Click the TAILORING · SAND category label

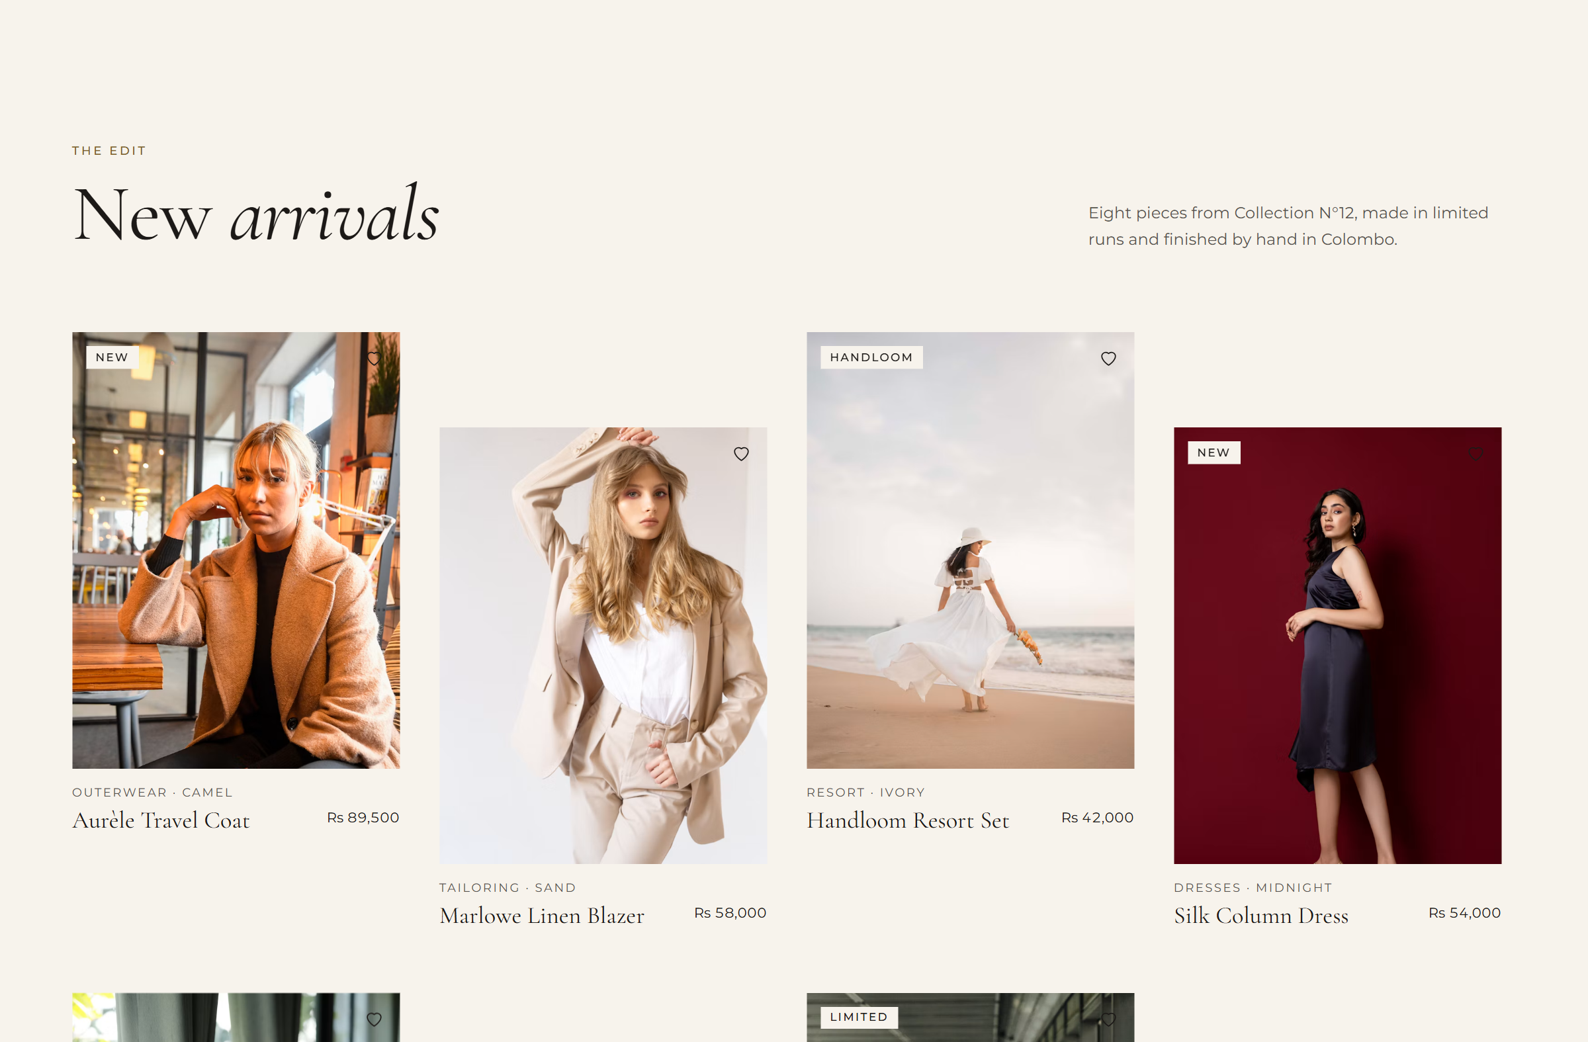(507, 888)
